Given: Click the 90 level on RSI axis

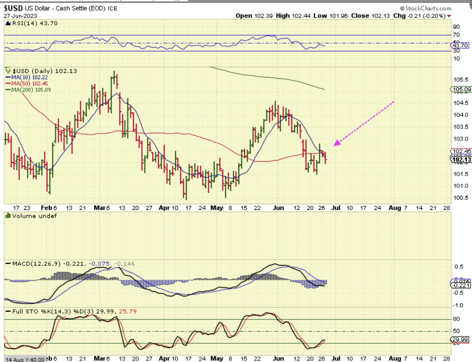Looking at the screenshot, I should pyautogui.click(x=456, y=27).
